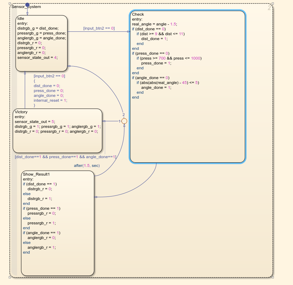Click the sensor_state_out = 4 line in Idle
Image resolution: width=293 pixels, height=285 pixels.
(x=37, y=57)
